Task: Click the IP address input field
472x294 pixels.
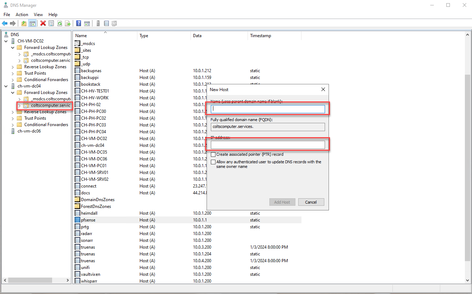Action: [x=268, y=145]
